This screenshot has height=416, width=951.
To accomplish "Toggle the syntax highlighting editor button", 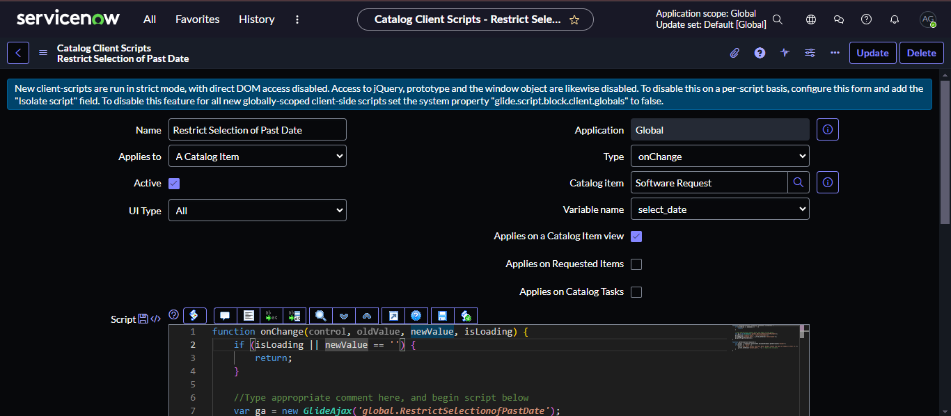I will coord(195,316).
